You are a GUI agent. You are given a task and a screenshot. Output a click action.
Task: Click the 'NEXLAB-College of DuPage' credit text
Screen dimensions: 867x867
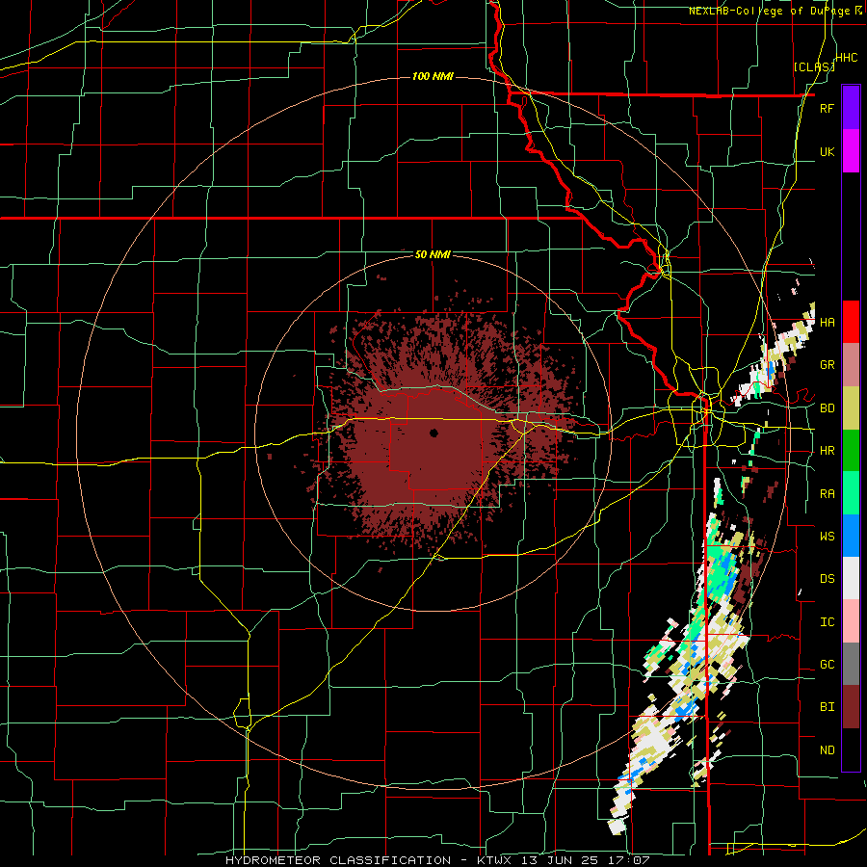click(772, 11)
